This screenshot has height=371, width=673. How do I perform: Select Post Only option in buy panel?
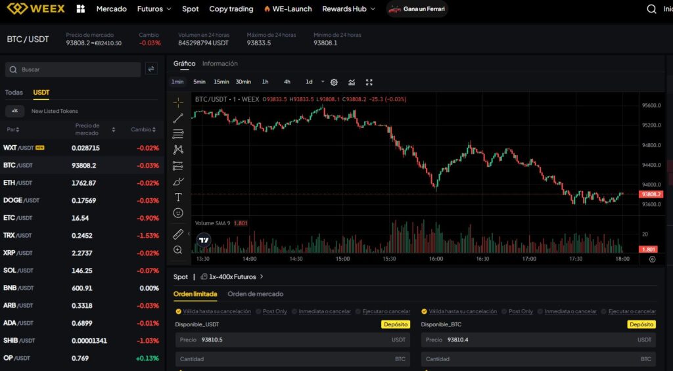[271, 311]
